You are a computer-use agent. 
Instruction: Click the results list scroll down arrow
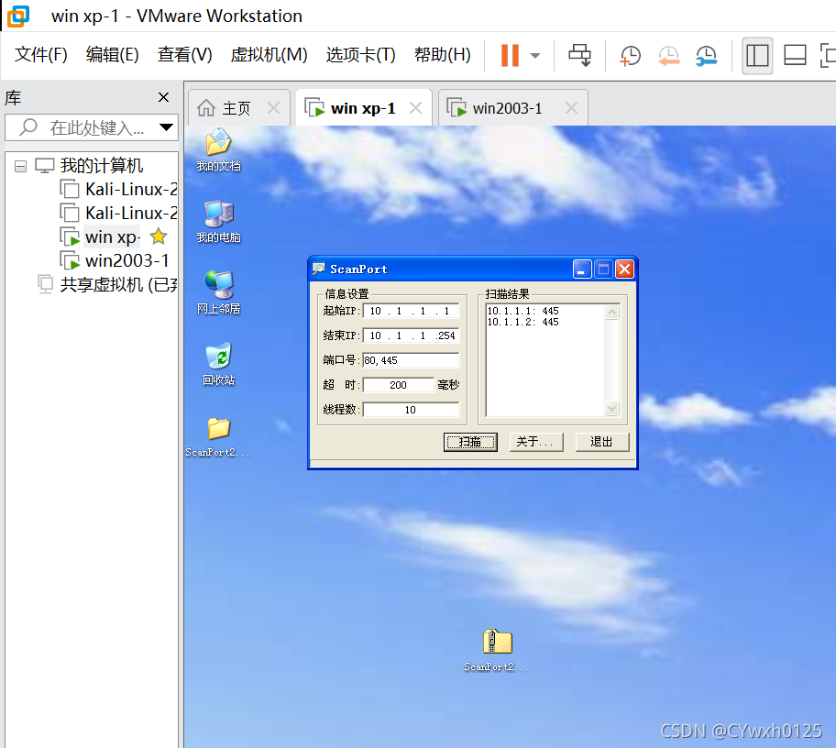612,409
